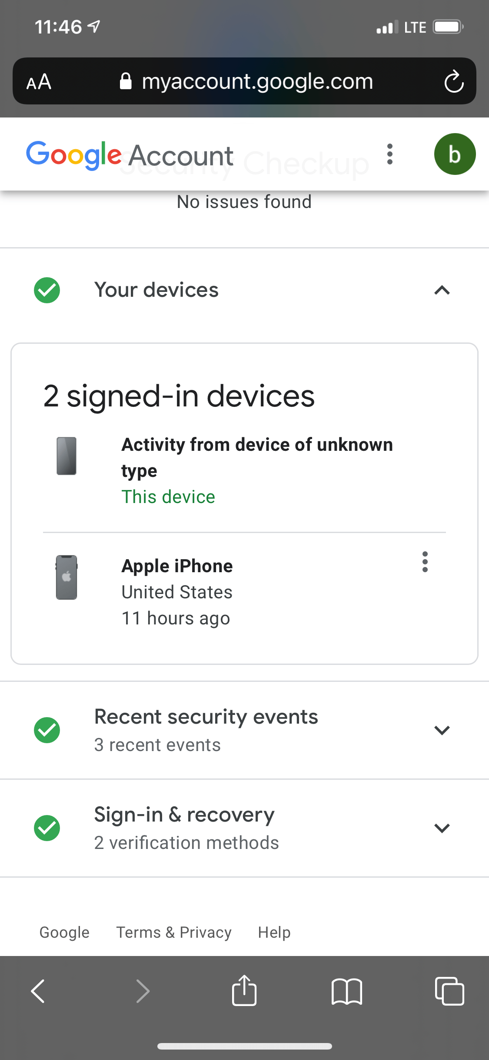Select the 'This device' unknown type entry
The height and width of the screenshot is (1060, 489).
(x=256, y=470)
